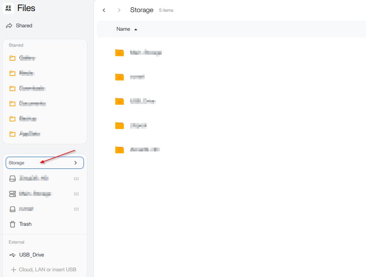The height and width of the screenshot is (277, 366).
Task: Toggle sort arrow next to Name column
Action: (136, 30)
